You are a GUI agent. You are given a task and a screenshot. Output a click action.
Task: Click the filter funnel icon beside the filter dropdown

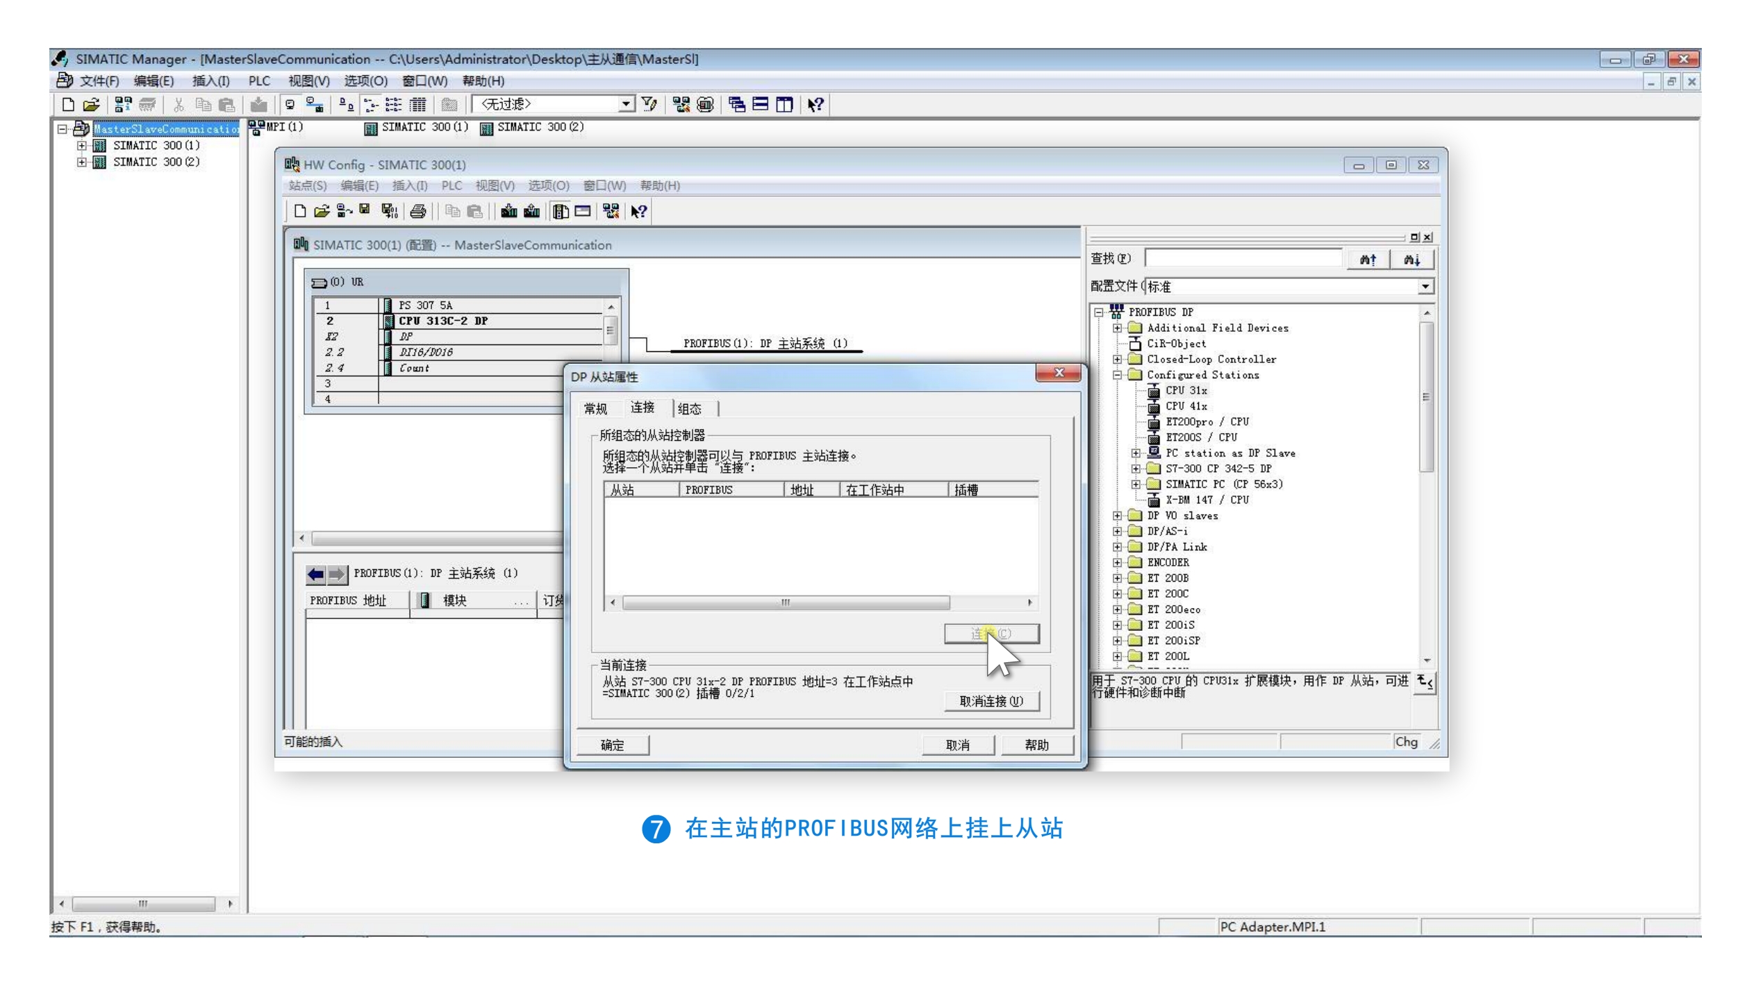pos(649,105)
